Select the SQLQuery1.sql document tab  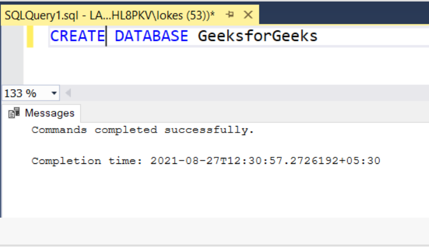point(110,15)
